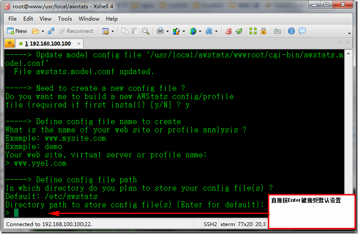Open the Edit menu
Screen dimensions: 358x234
pyautogui.click(x=28, y=19)
